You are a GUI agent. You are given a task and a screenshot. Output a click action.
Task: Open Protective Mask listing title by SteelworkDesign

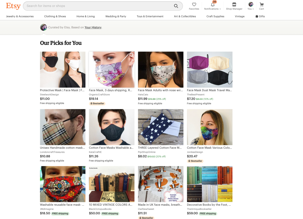click(x=63, y=90)
